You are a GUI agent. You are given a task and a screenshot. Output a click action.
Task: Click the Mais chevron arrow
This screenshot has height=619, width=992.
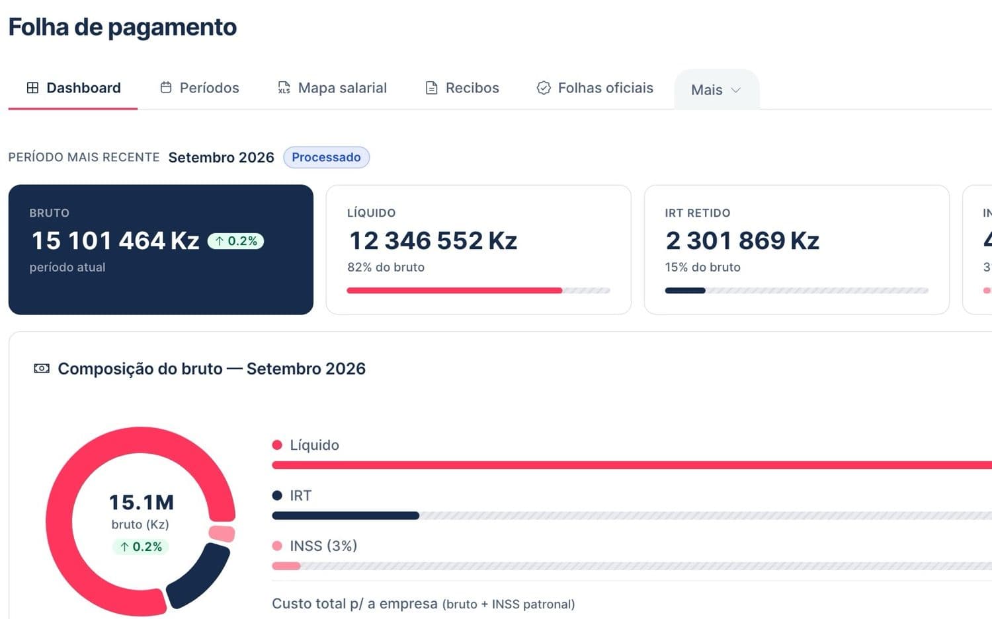click(x=735, y=91)
